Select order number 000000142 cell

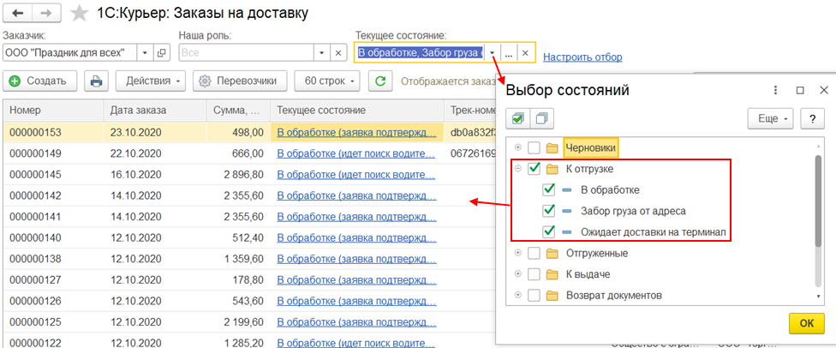pos(53,195)
